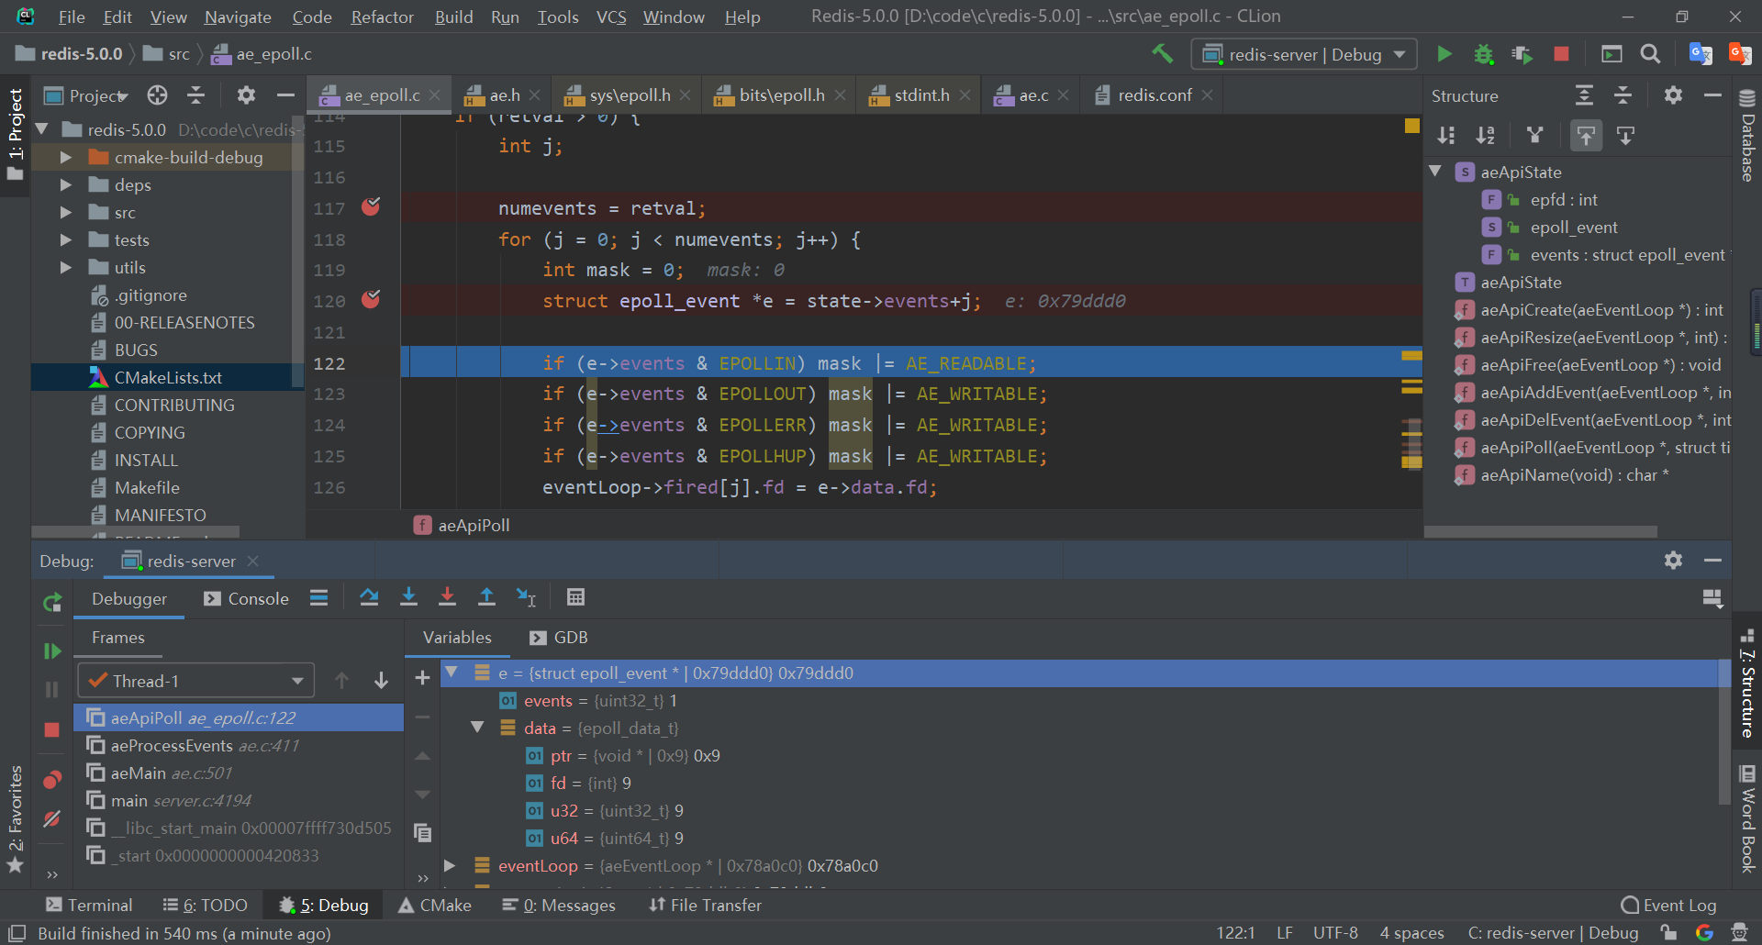Open the Event Log button
This screenshot has width=1762, height=945.
pos(1668,906)
